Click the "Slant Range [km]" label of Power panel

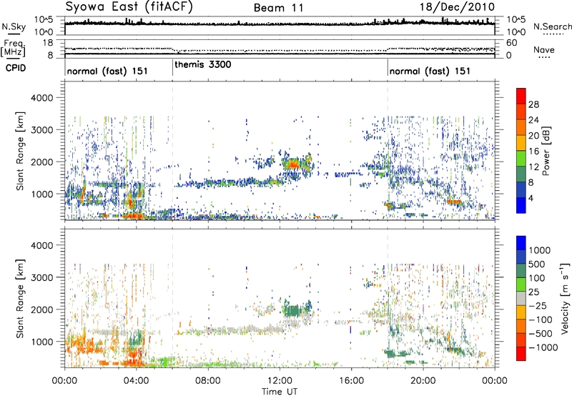click(x=20, y=151)
